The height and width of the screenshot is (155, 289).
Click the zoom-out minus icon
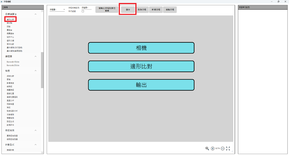pos(223,149)
